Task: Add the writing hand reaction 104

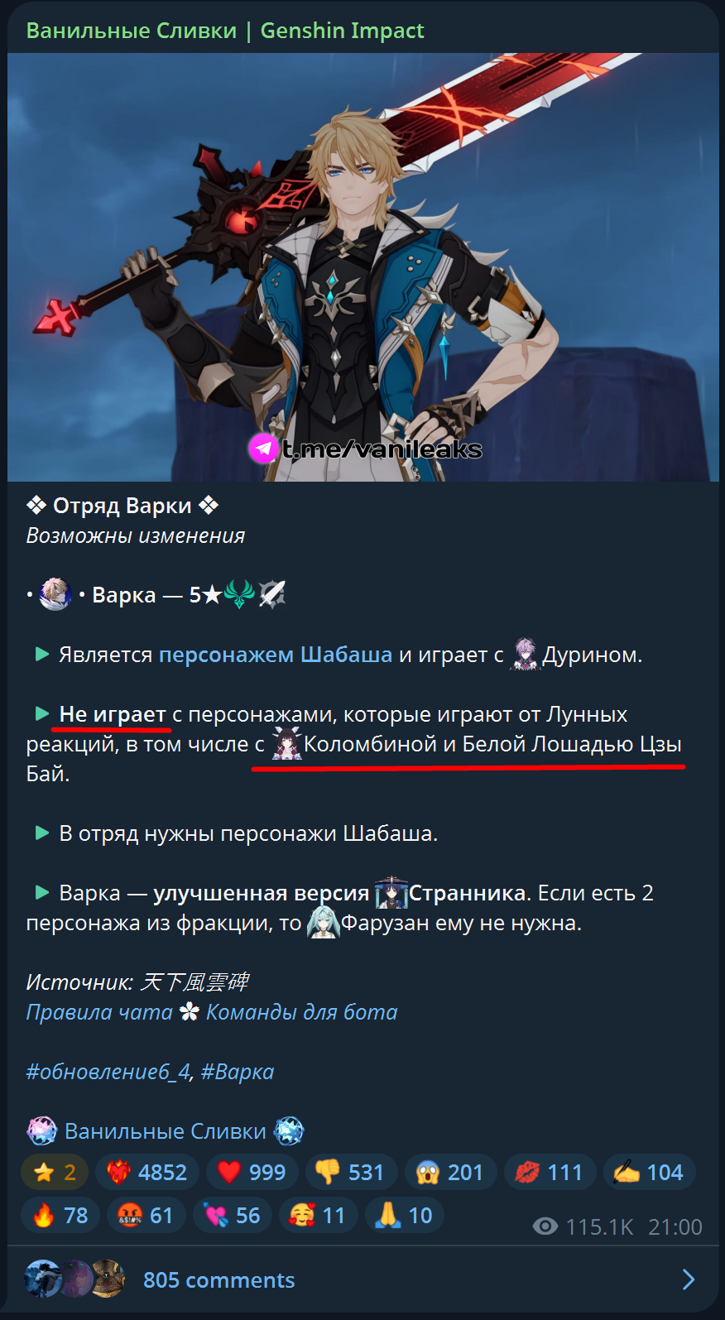Action: pyautogui.click(x=649, y=1172)
